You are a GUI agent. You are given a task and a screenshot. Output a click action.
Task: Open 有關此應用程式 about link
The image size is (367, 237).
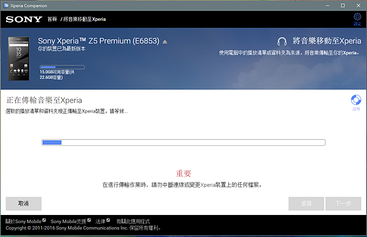tap(133, 221)
